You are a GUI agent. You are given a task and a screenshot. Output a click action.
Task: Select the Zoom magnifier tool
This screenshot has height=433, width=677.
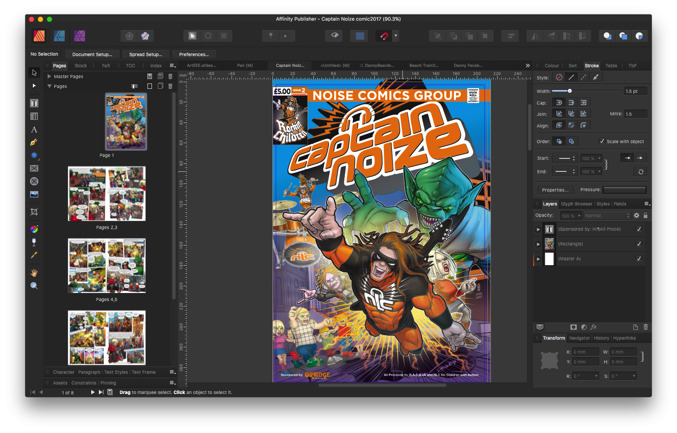[x=34, y=286]
